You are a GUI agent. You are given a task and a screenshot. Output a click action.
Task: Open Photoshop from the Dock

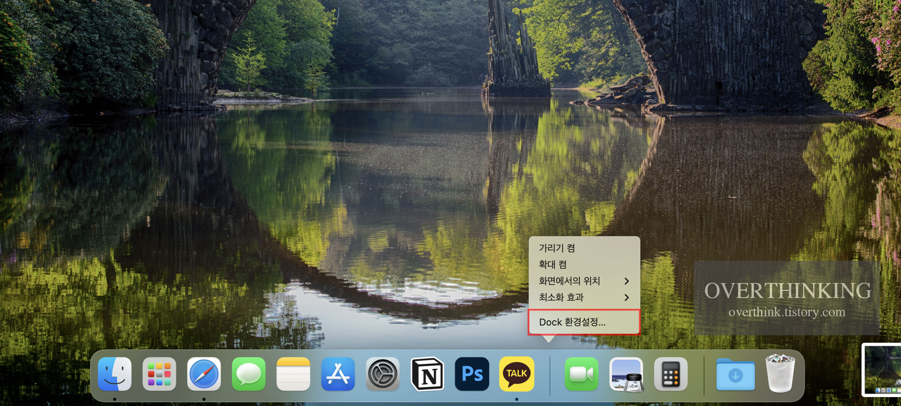pyautogui.click(x=472, y=374)
